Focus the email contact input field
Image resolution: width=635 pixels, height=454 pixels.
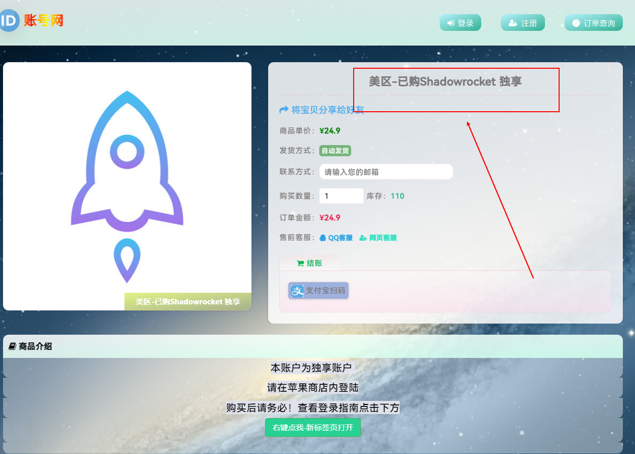coord(386,172)
